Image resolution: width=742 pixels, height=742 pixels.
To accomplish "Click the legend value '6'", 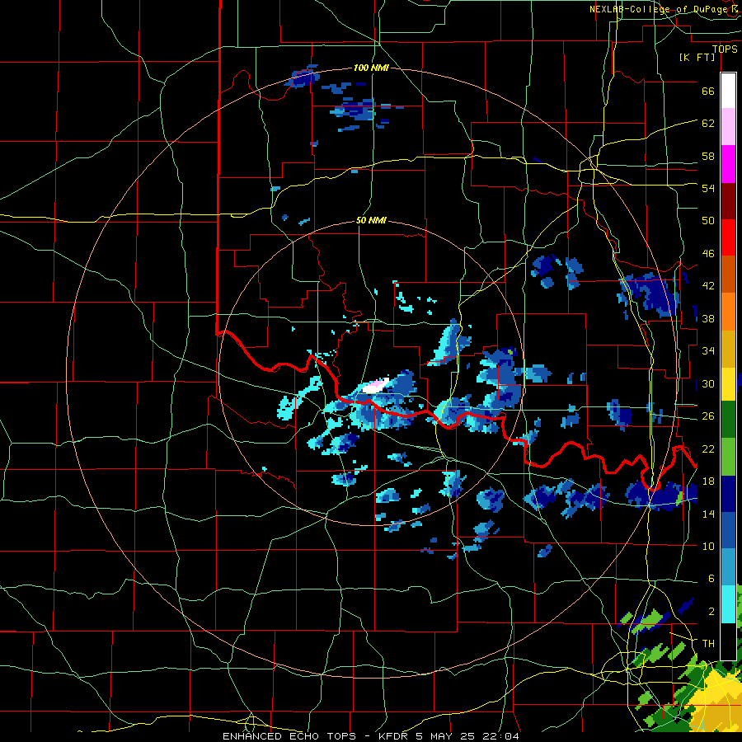I will pyautogui.click(x=711, y=579).
